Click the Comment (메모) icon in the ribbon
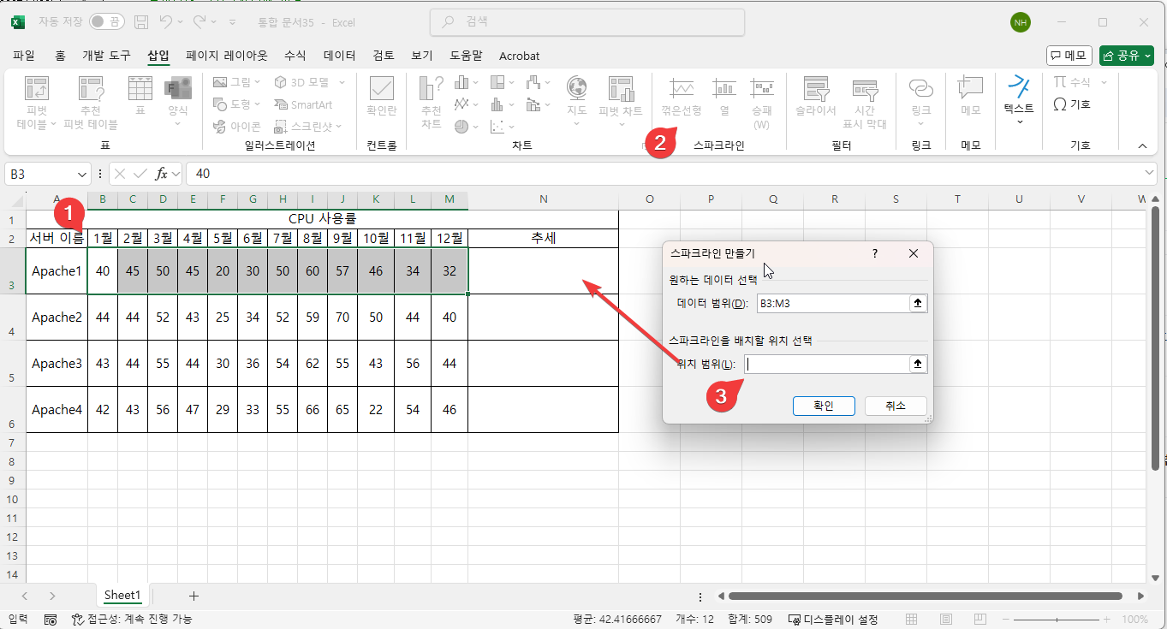Image resolution: width=1167 pixels, height=629 pixels. [970, 88]
